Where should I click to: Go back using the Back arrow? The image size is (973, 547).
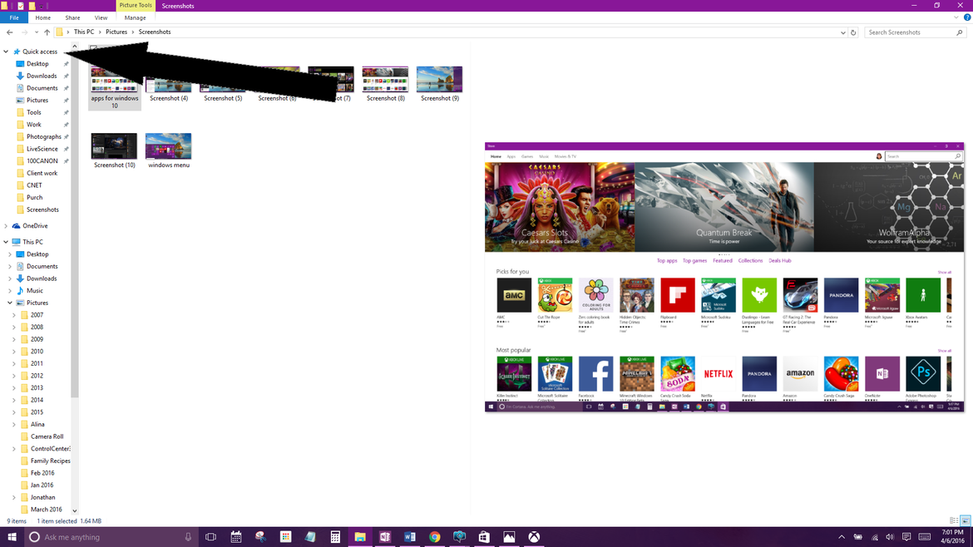(x=10, y=32)
